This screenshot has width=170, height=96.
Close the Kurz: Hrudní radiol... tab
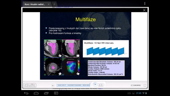click(x=49, y=4)
